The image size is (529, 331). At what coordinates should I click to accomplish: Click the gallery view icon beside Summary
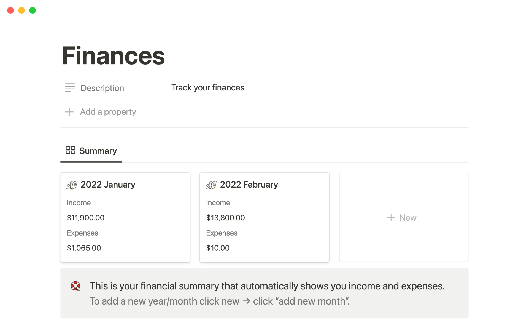click(71, 150)
